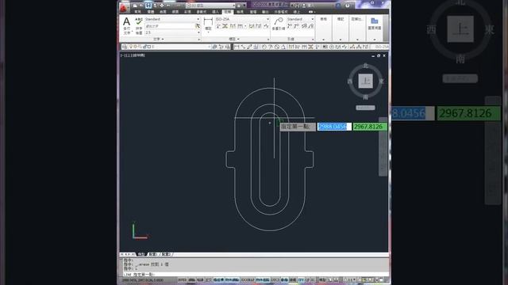This screenshot has width=508, height=285.
Task: Toggle Object Snap in status bar
Action: [233, 279]
